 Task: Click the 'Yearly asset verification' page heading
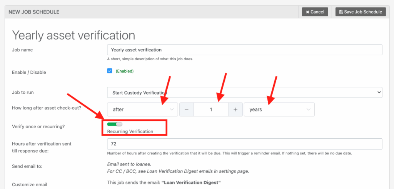[73, 35]
